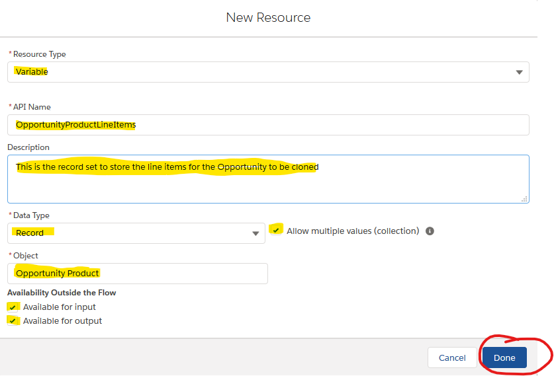Click the New Resource dialog title
Image resolution: width=554 pixels, height=376 pixels.
point(268,18)
